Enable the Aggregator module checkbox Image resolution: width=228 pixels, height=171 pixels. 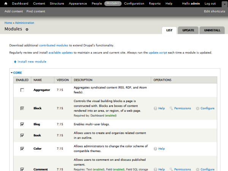pyautogui.click(x=22, y=90)
